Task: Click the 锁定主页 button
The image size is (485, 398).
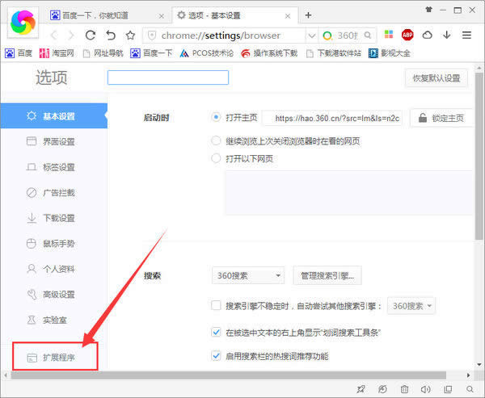Action: [x=441, y=118]
